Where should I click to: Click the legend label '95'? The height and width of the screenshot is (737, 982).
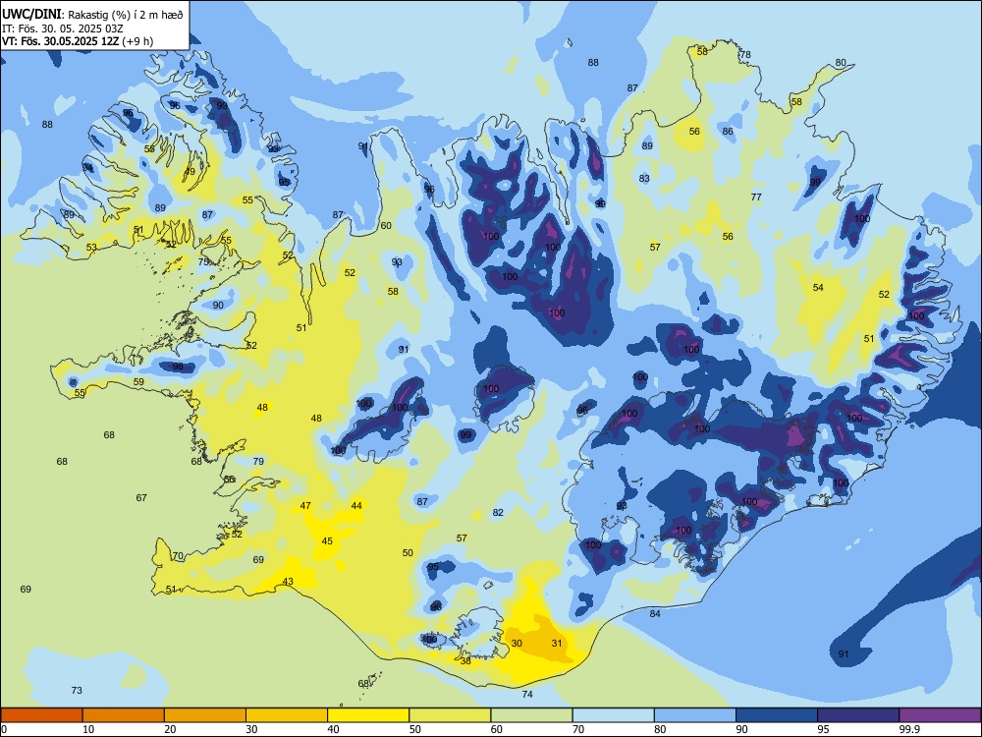click(824, 729)
